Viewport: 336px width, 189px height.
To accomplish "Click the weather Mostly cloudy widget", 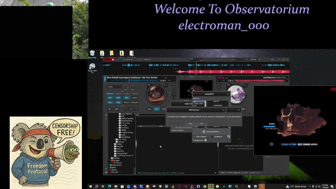I will (x=297, y=187).
